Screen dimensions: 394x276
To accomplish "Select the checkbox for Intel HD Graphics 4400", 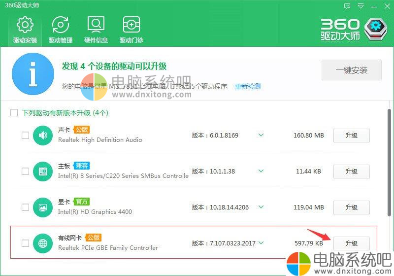I will pos(26,207).
